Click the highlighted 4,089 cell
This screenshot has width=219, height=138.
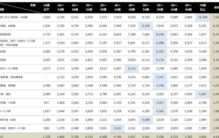coord(146,120)
